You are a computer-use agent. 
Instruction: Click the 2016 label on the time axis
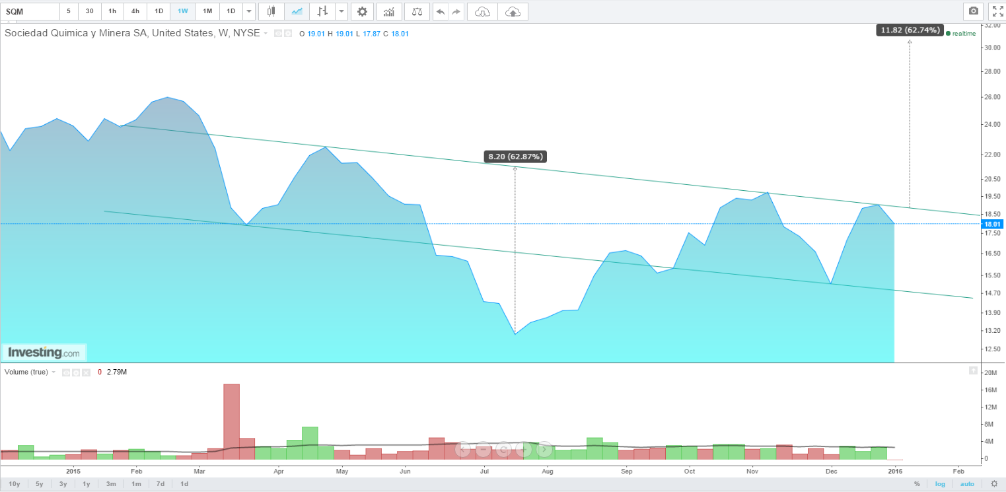(x=895, y=471)
